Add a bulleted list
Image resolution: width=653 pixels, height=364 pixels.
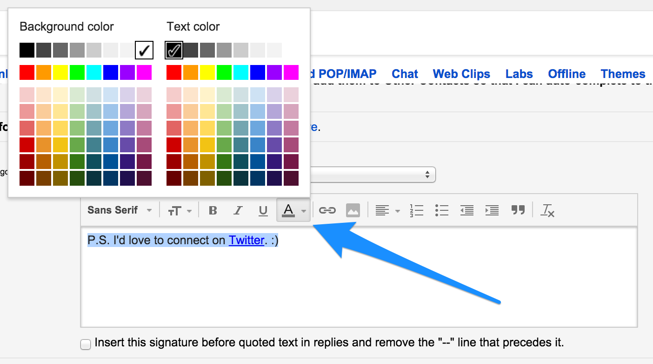[x=442, y=210]
